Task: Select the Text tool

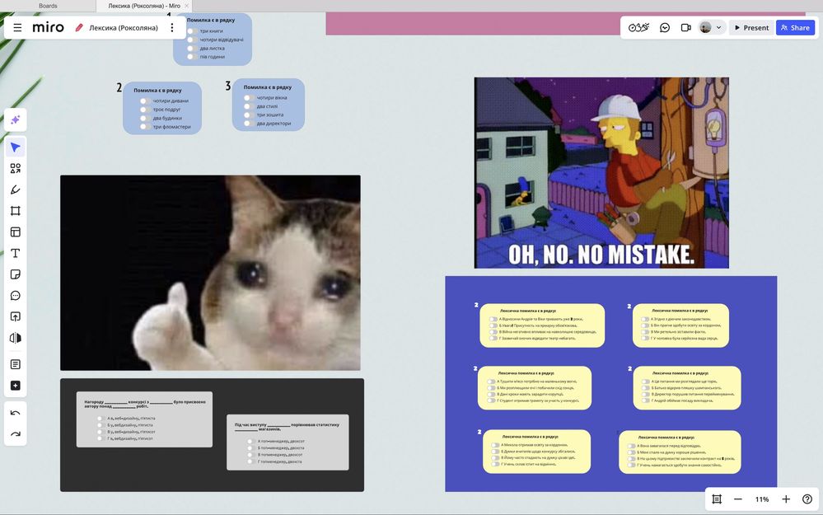Action: point(15,253)
